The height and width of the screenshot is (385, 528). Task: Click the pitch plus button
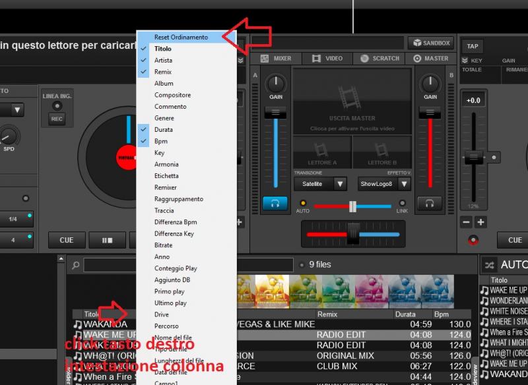tap(480, 222)
